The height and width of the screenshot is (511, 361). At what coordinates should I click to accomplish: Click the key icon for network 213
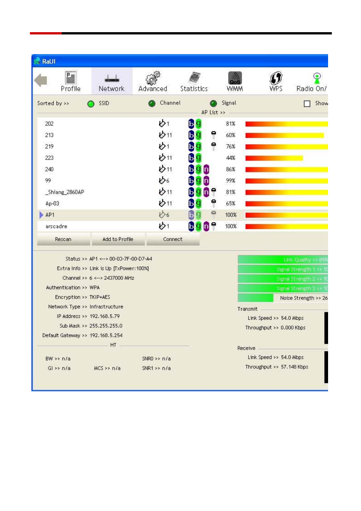[x=213, y=135]
